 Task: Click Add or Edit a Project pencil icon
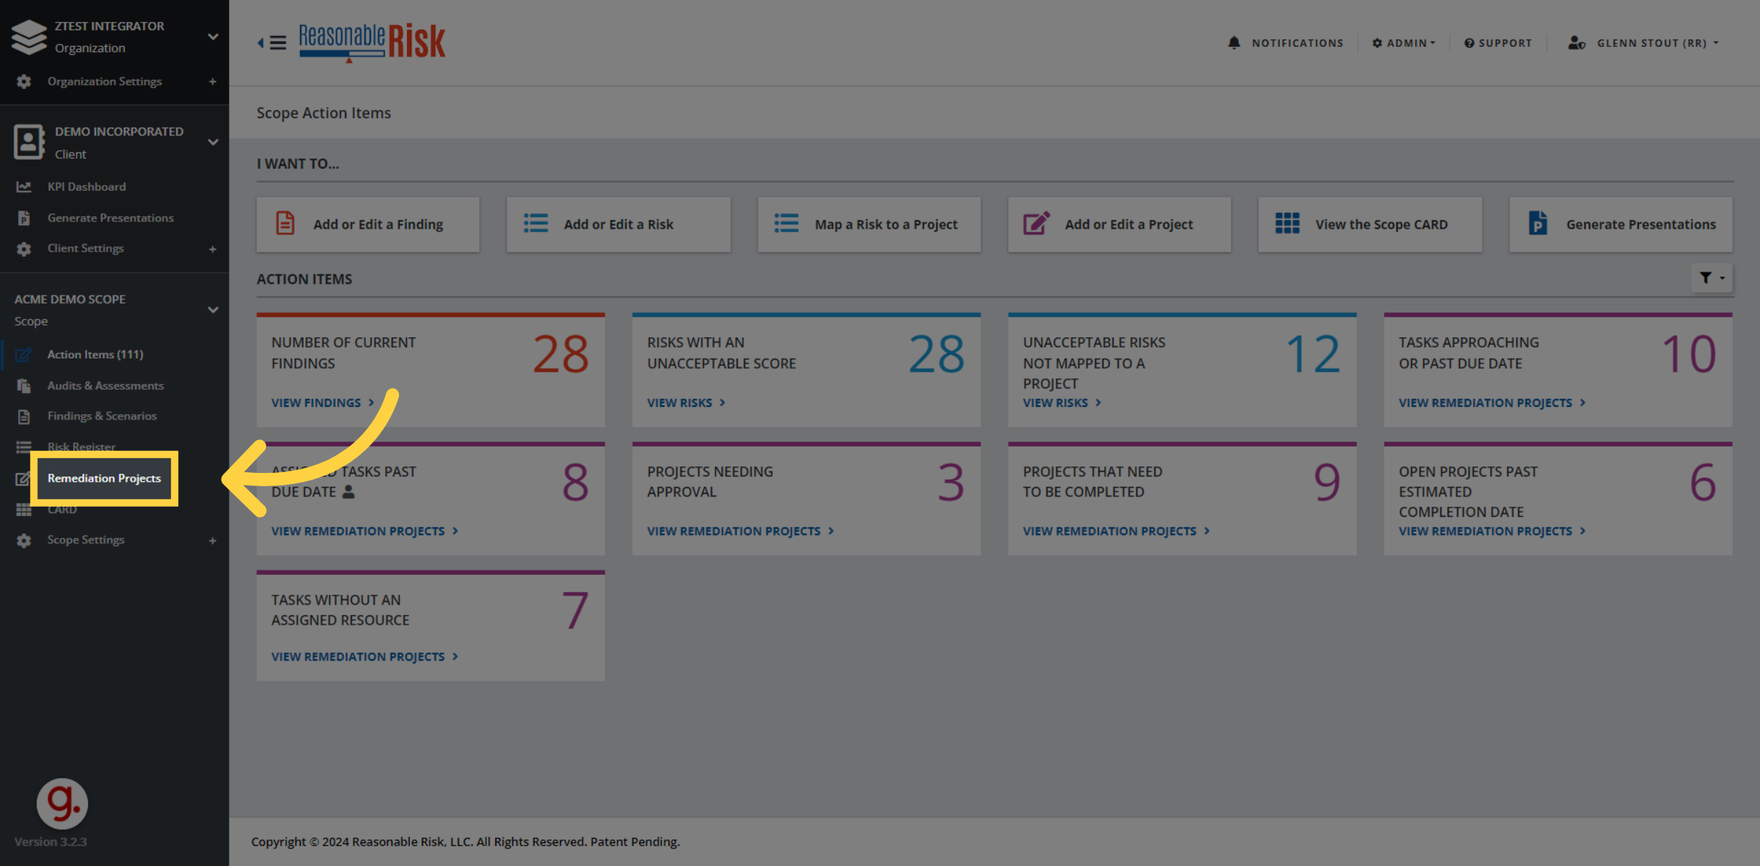tap(1037, 223)
